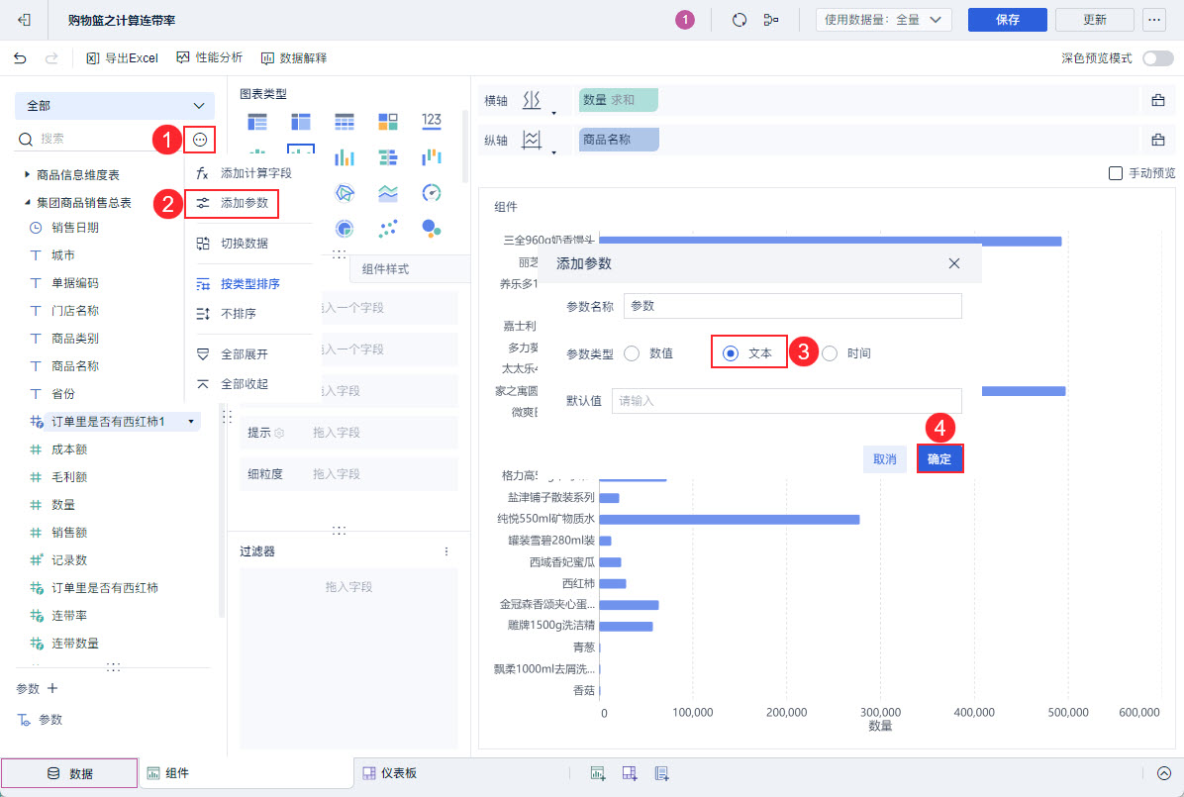Click the scatter chart type icon

pyautogui.click(x=388, y=228)
